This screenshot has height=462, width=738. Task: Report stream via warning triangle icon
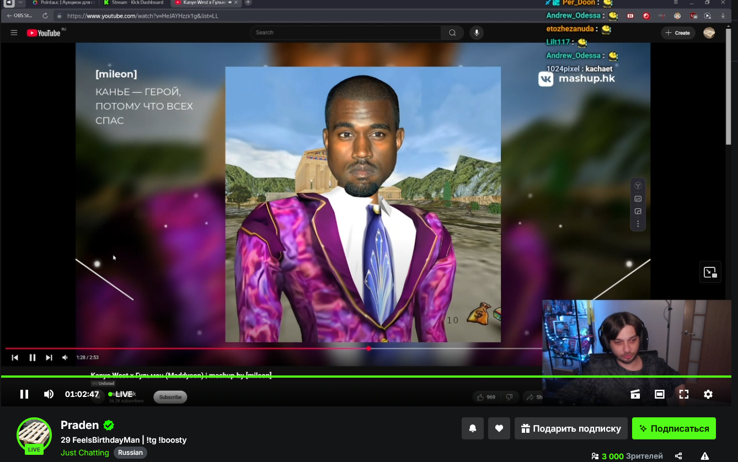[x=705, y=456]
